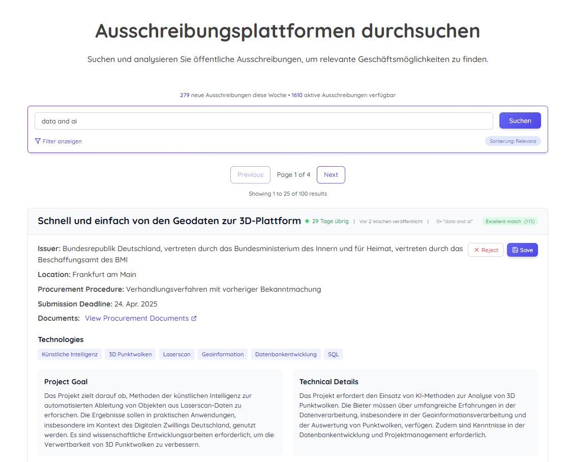Open the View Procurement Documents link
Viewport: 569px width, 462px height.
[140, 318]
